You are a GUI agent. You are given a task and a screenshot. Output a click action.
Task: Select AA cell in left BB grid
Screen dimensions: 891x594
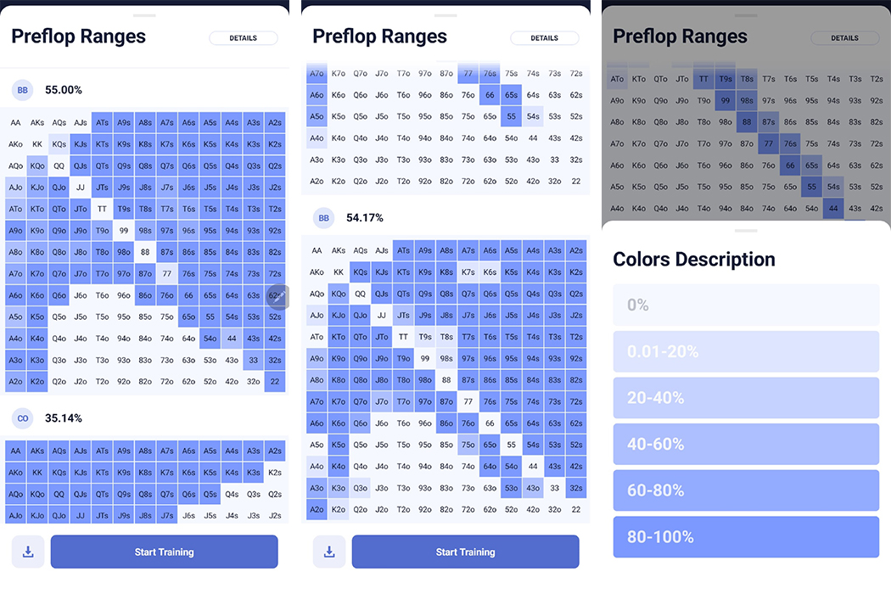pos(15,122)
